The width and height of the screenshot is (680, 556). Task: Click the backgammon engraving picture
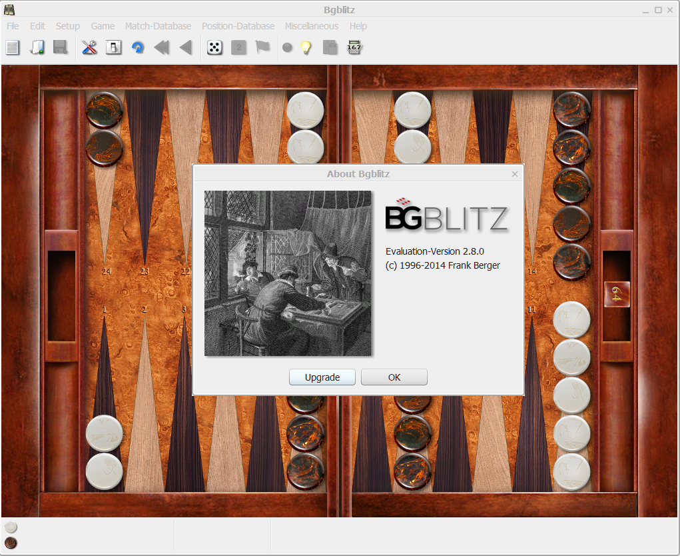click(288, 273)
